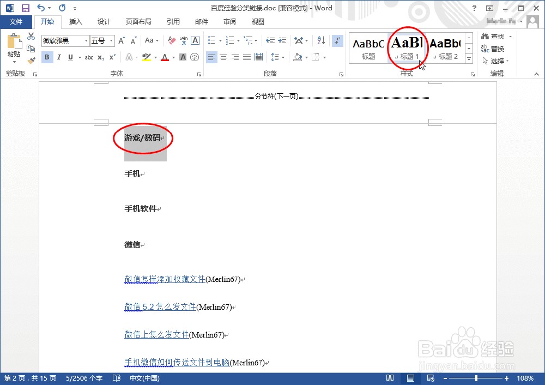Image resolution: width=545 pixels, height=385 pixels.
Task: Open the 文件 (File) tab
Action: [16, 22]
